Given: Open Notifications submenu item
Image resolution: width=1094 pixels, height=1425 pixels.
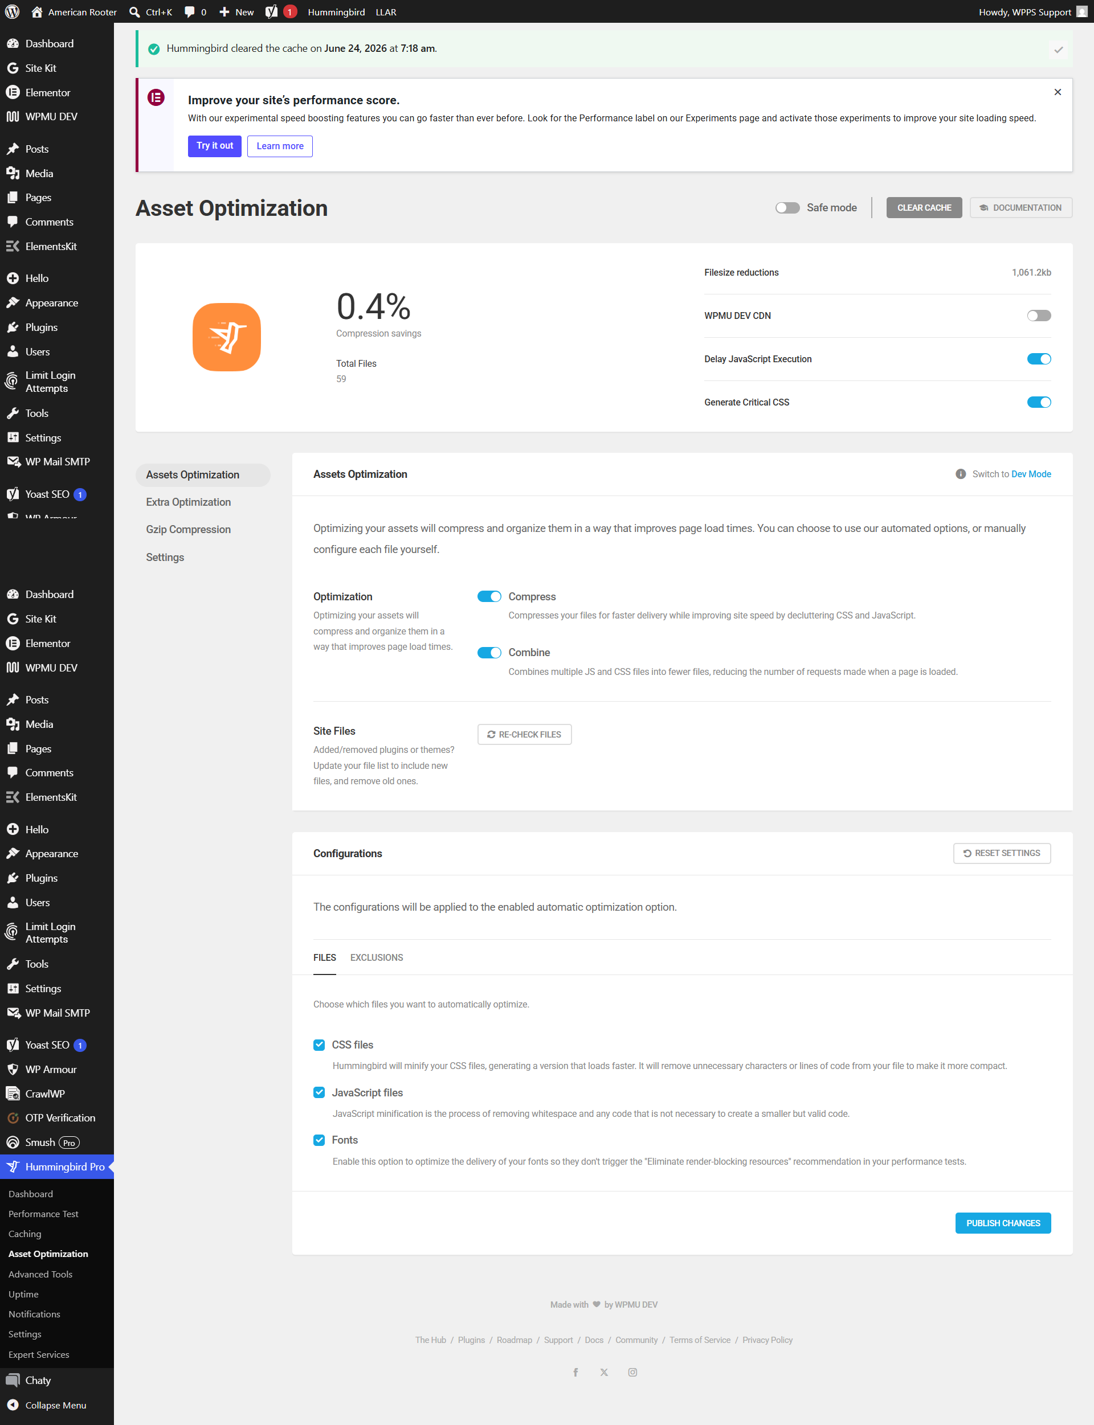Looking at the screenshot, I should point(34,1315).
